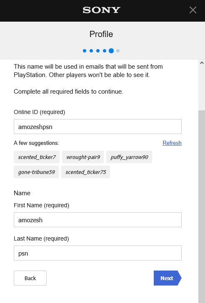
Task: Click inside the Online ID field
Action: [x=97, y=127]
